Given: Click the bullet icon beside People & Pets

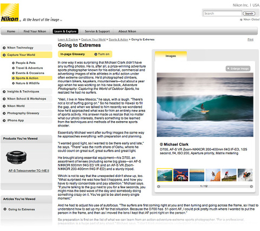Looking at the screenshot, I should pyautogui.click(x=14, y=63).
